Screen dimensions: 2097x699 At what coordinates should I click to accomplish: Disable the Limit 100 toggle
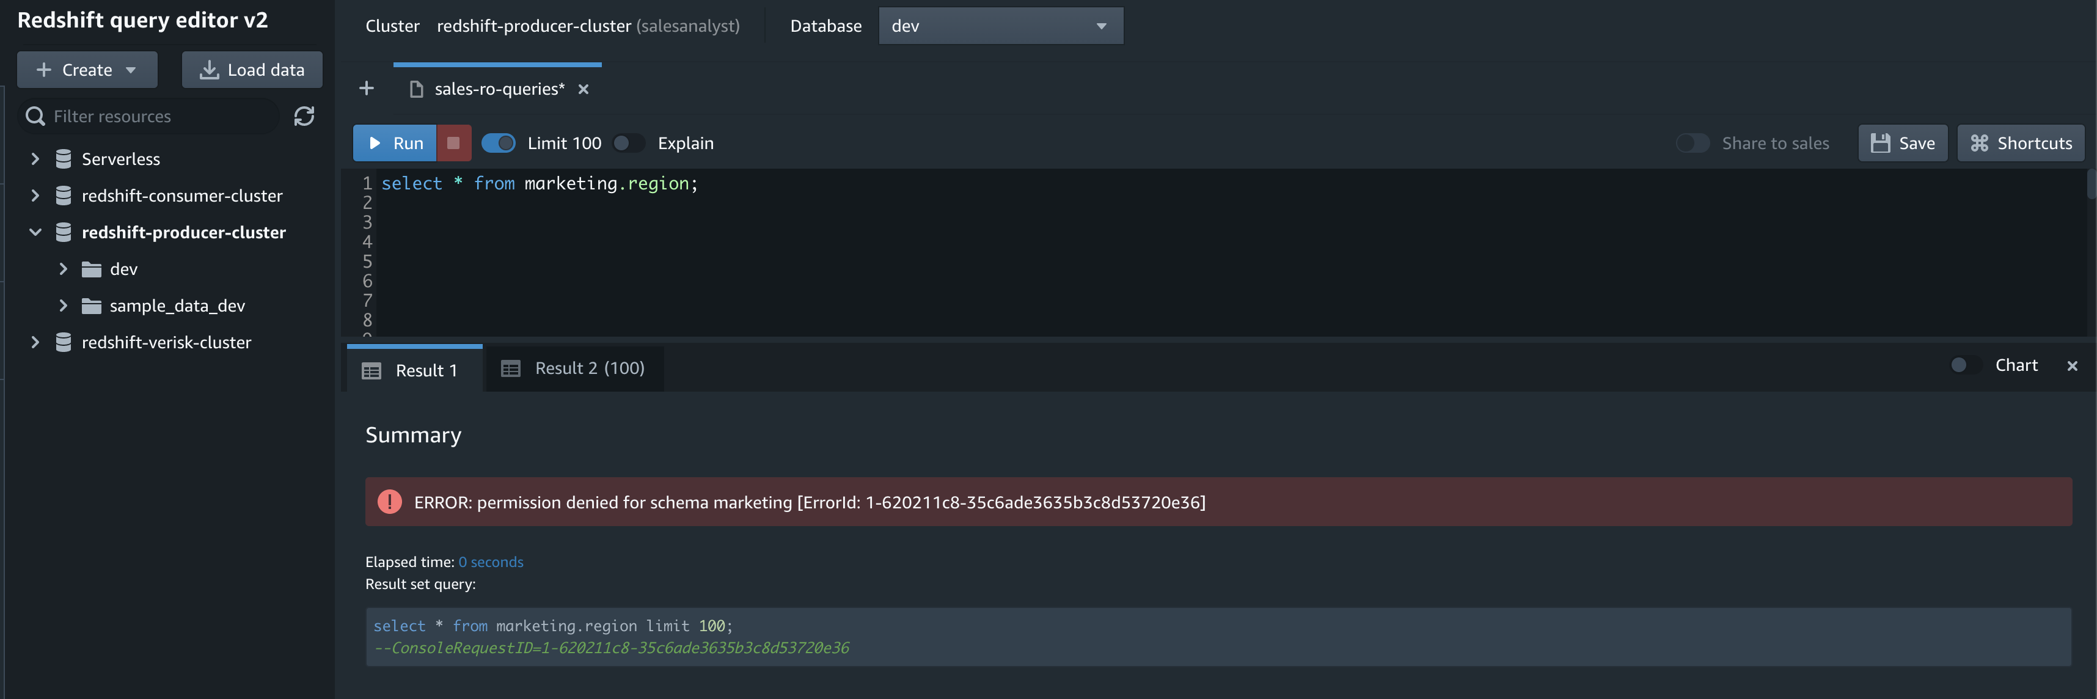[498, 143]
